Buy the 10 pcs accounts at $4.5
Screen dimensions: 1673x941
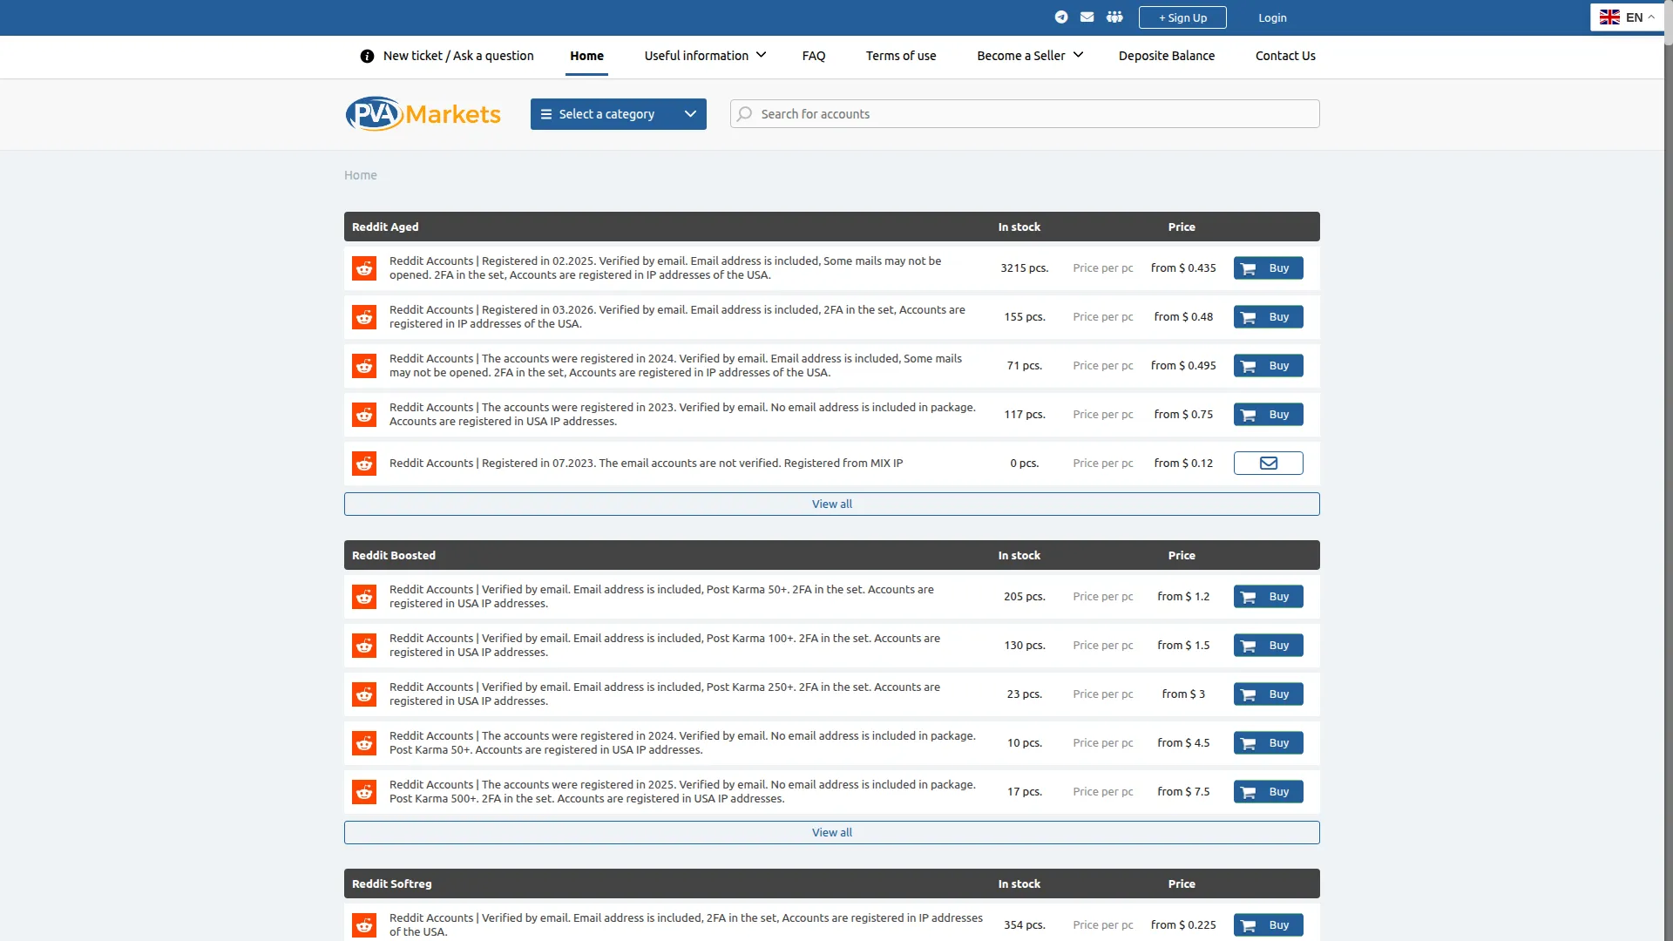point(1269,743)
